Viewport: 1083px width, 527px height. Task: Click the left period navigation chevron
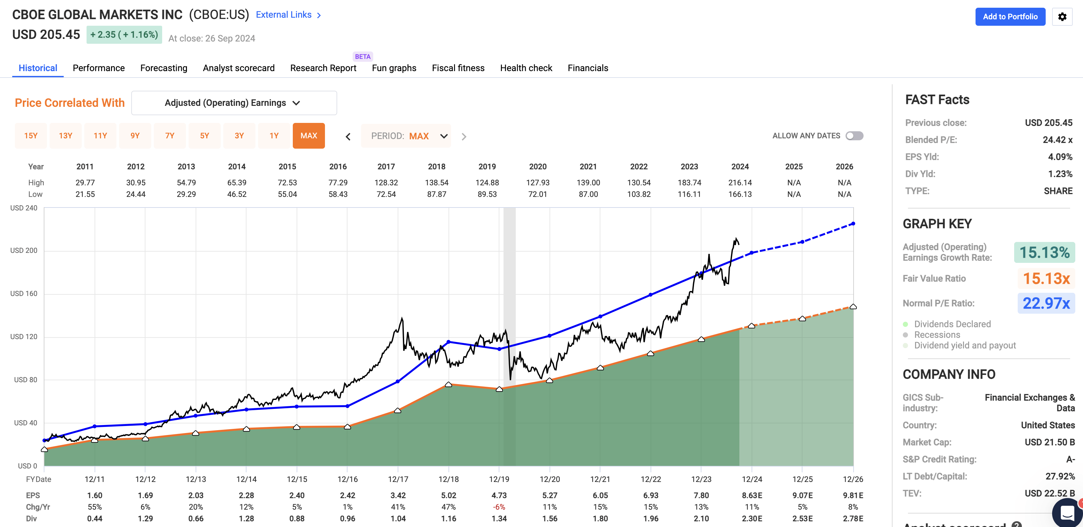[x=348, y=136]
